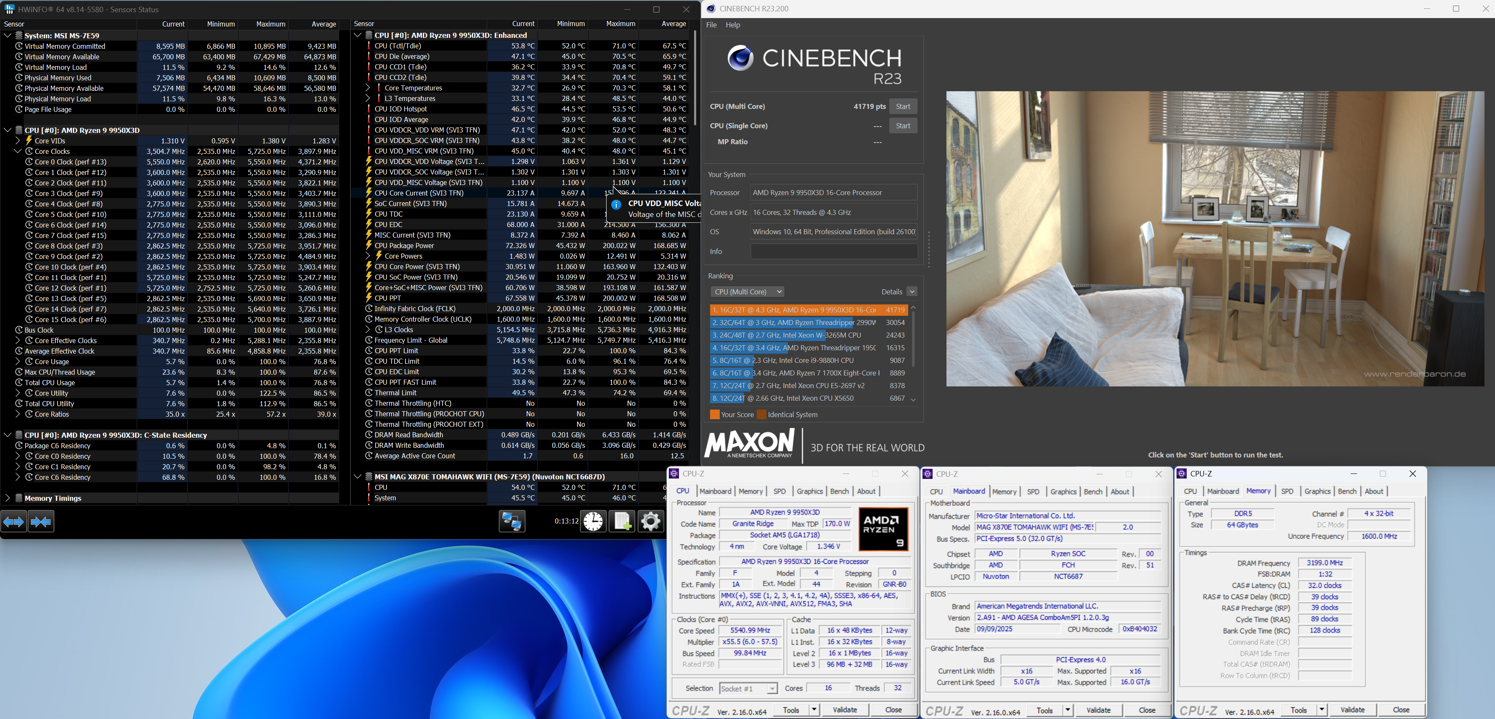
Task: Expand the Core Temperatures node
Action: [368, 88]
